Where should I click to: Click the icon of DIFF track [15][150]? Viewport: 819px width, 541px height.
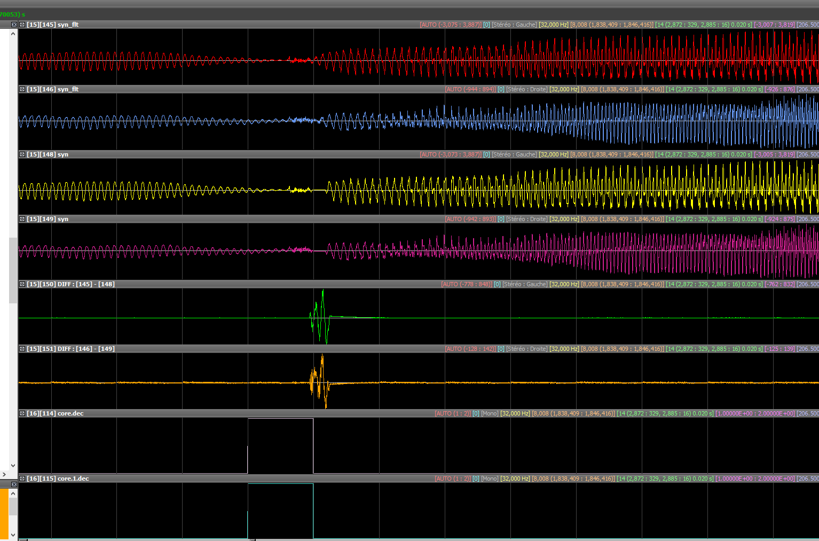coord(22,284)
